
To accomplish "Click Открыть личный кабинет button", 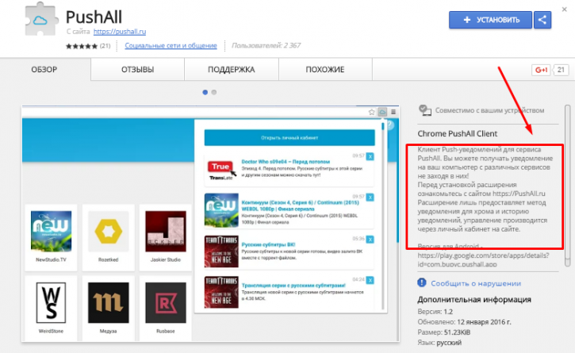I will point(289,137).
